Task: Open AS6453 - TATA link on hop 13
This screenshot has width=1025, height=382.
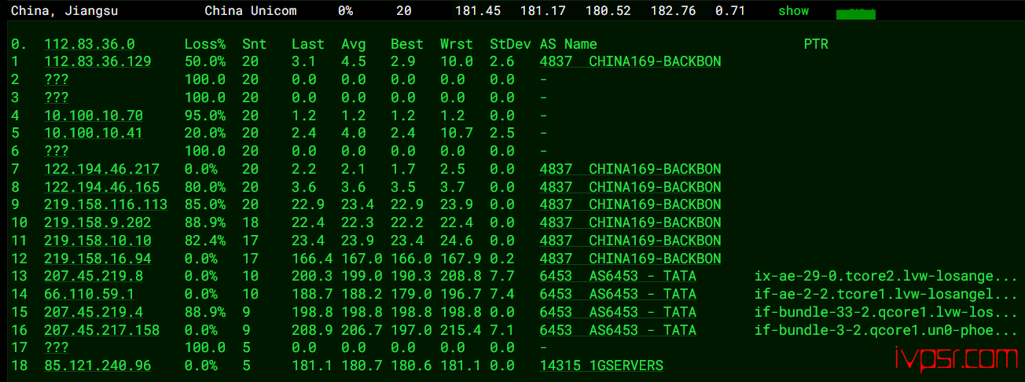Action: coord(618,276)
